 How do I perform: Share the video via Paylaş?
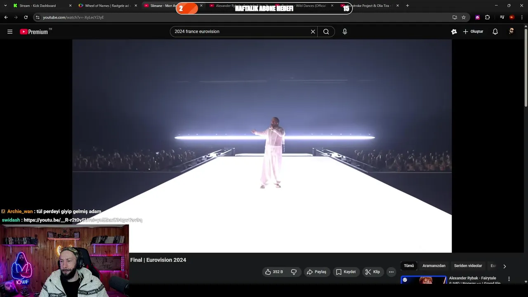[x=316, y=272]
